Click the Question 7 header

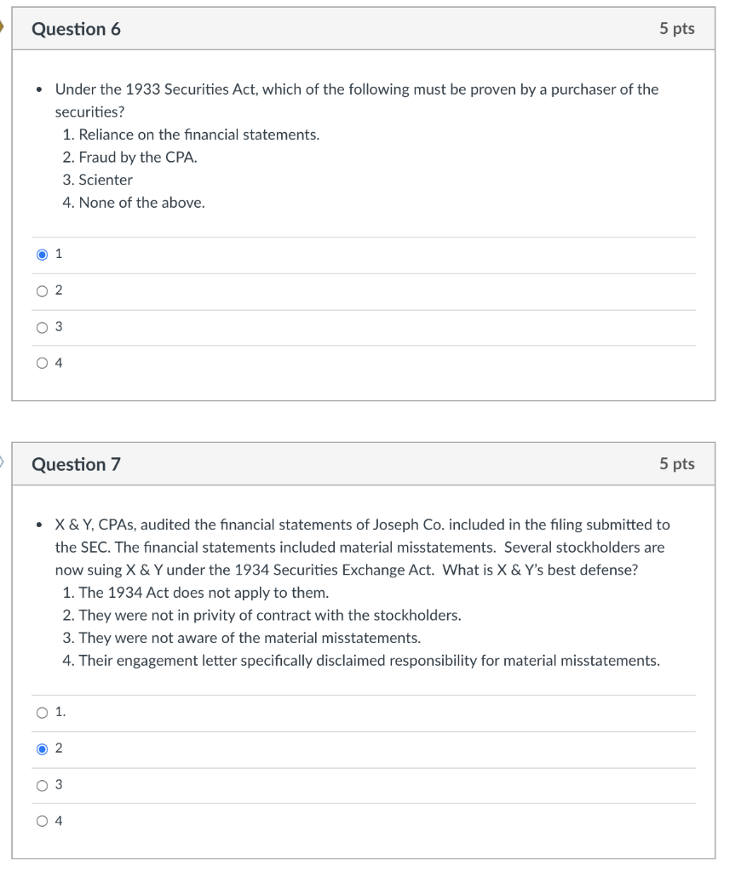[79, 463]
